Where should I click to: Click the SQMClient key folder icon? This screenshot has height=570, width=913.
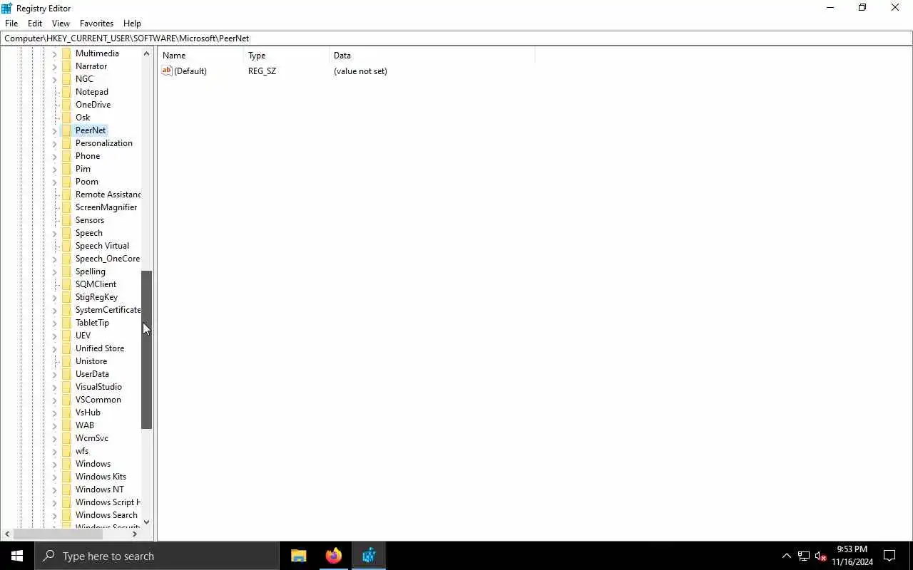click(x=66, y=284)
